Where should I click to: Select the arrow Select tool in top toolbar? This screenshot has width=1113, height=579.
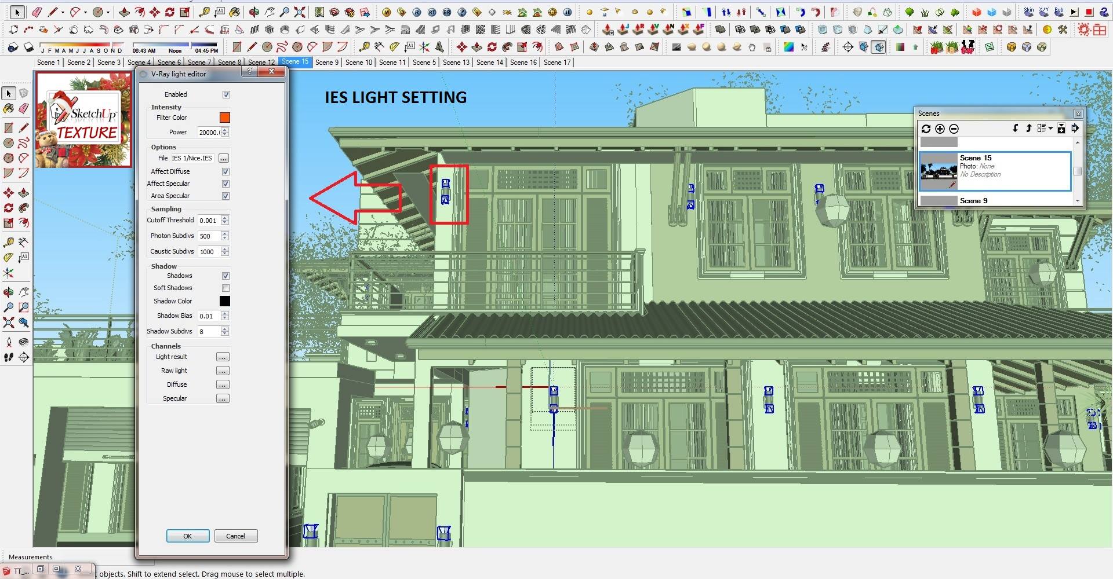coord(17,12)
